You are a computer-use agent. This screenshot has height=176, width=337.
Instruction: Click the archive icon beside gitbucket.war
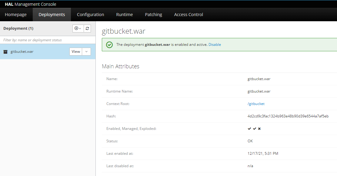tap(5, 52)
